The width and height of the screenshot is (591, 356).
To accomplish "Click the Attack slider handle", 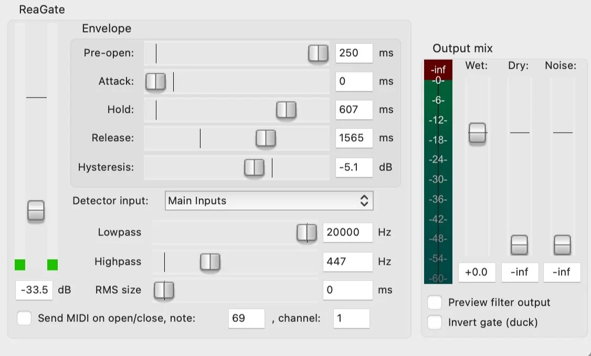I will click(156, 81).
